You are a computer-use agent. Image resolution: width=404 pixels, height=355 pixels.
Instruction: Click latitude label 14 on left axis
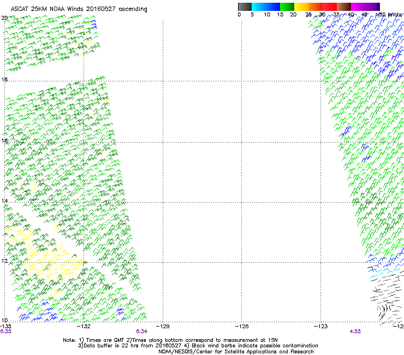click(4, 201)
